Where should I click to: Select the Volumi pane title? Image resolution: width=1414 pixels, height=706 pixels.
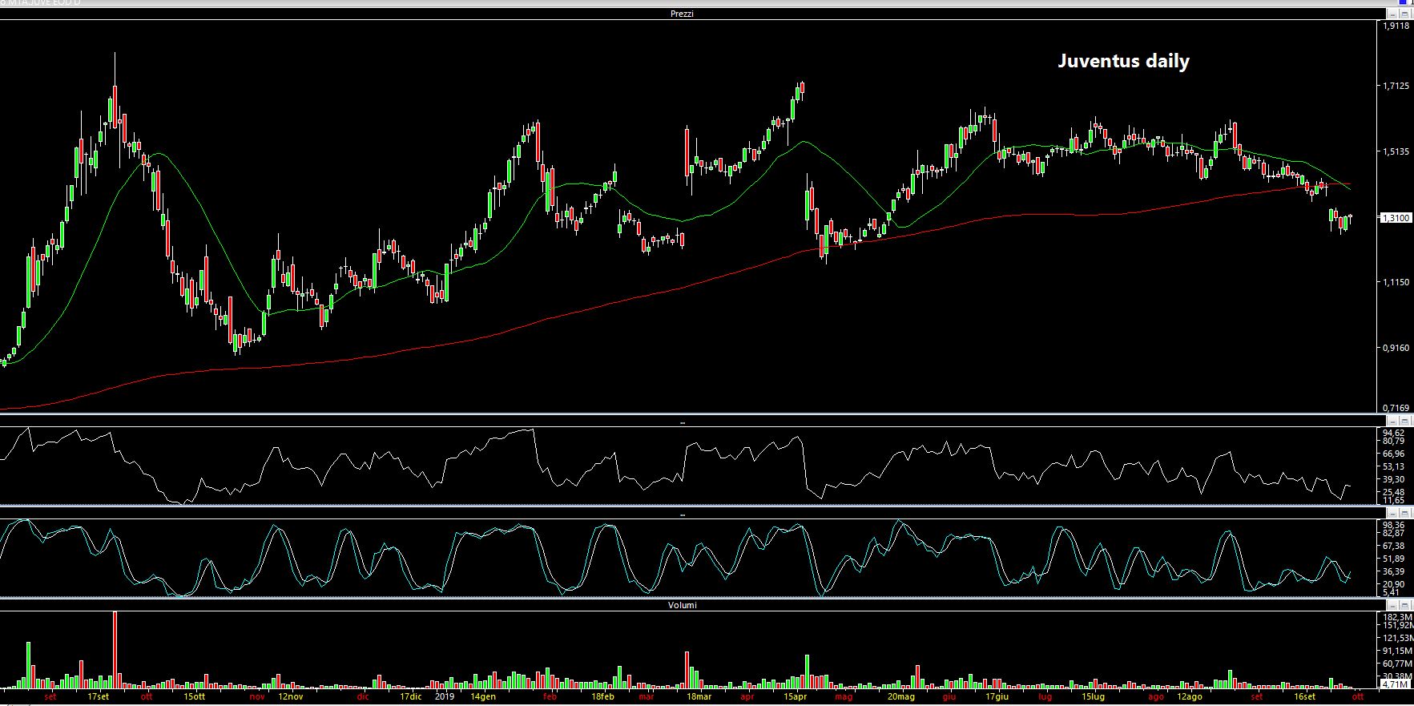pos(683,605)
